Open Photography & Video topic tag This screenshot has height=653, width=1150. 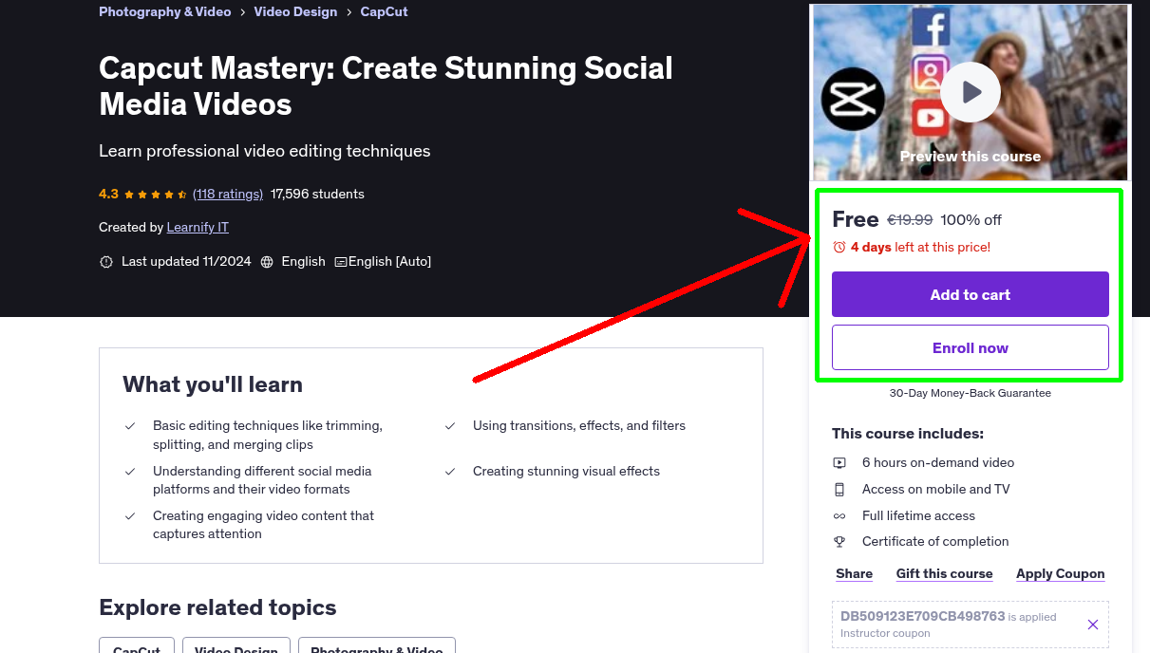(x=377, y=645)
